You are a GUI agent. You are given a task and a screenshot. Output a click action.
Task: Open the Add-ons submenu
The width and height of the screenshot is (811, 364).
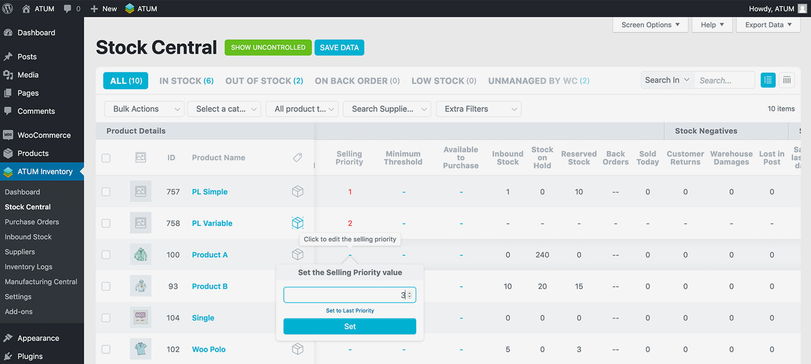19,311
